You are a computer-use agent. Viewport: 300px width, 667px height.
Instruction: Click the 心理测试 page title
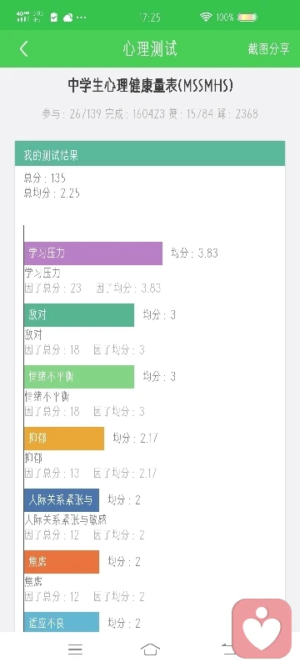click(150, 49)
